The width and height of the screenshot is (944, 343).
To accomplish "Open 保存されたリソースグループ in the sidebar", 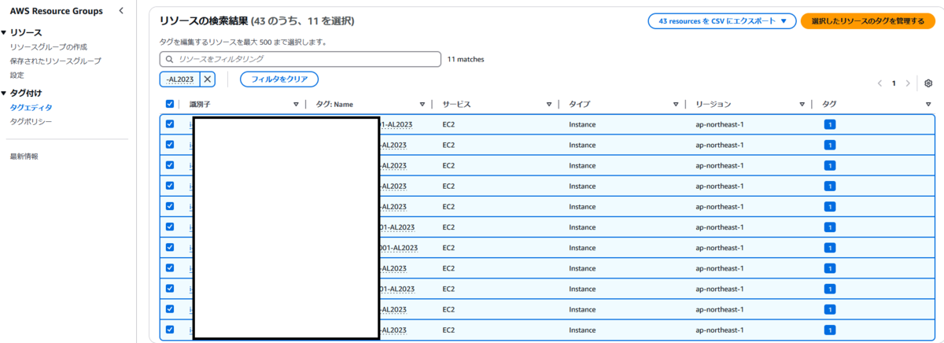I will click(55, 61).
